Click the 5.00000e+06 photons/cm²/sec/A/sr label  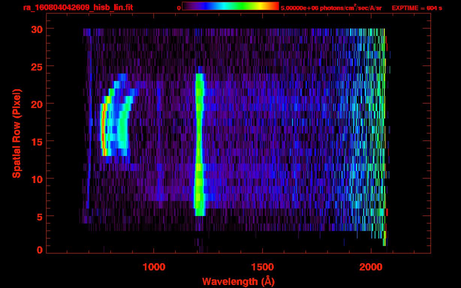331,7
